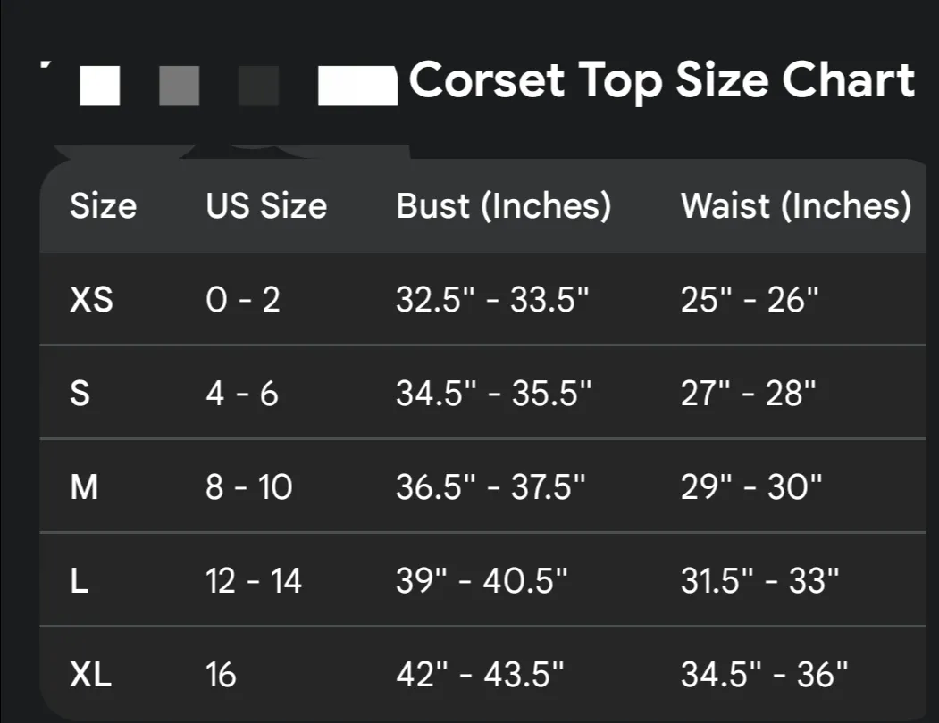Click the Waist (Inches) column header

point(796,206)
